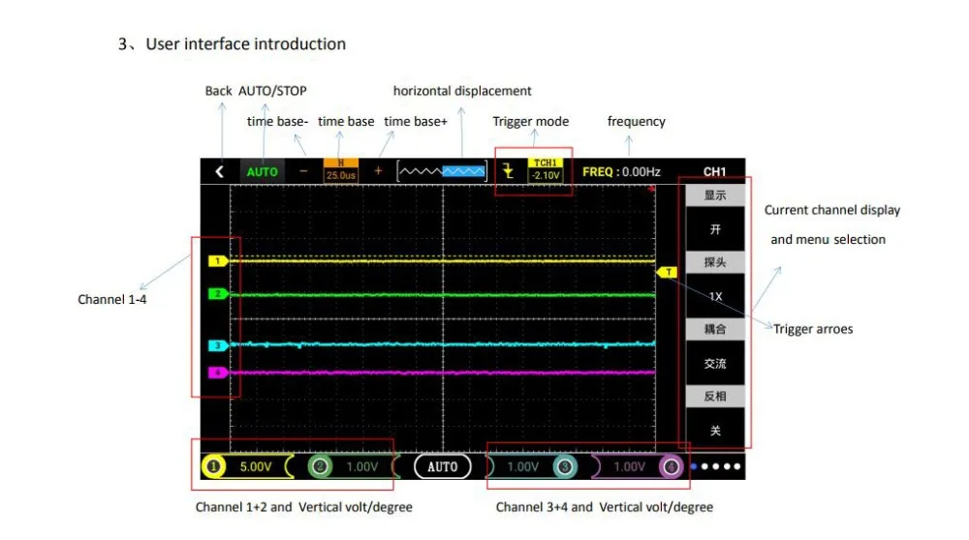Tap the trigger edge icon

pyautogui.click(x=508, y=171)
